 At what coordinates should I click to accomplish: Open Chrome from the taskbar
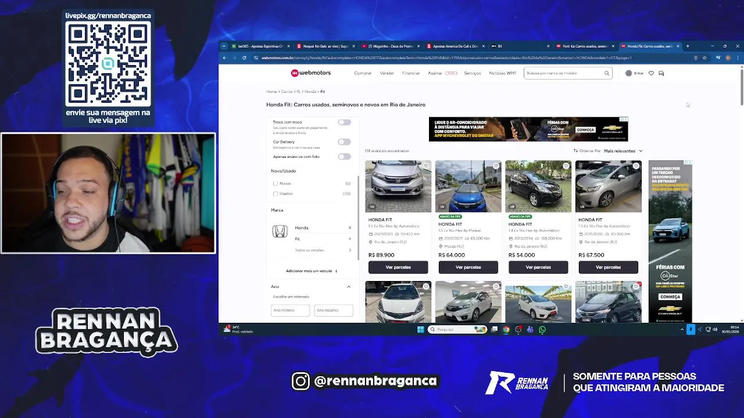(x=506, y=329)
